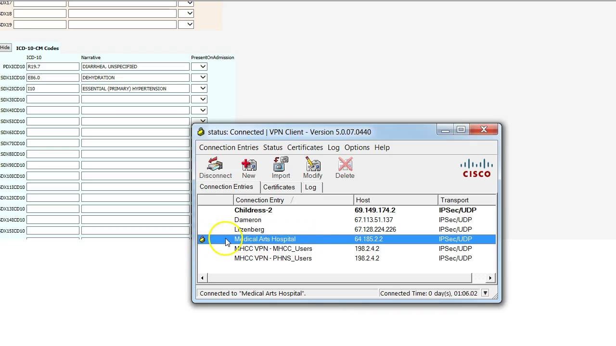Click the SDX1ICD10 code field E86.0

pos(52,77)
